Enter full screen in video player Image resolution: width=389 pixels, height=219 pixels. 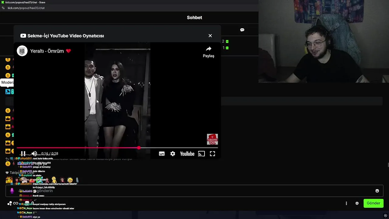click(x=212, y=154)
